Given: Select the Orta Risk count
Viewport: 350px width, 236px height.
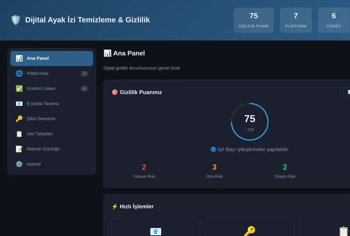Looking at the screenshot, I should [x=214, y=167].
